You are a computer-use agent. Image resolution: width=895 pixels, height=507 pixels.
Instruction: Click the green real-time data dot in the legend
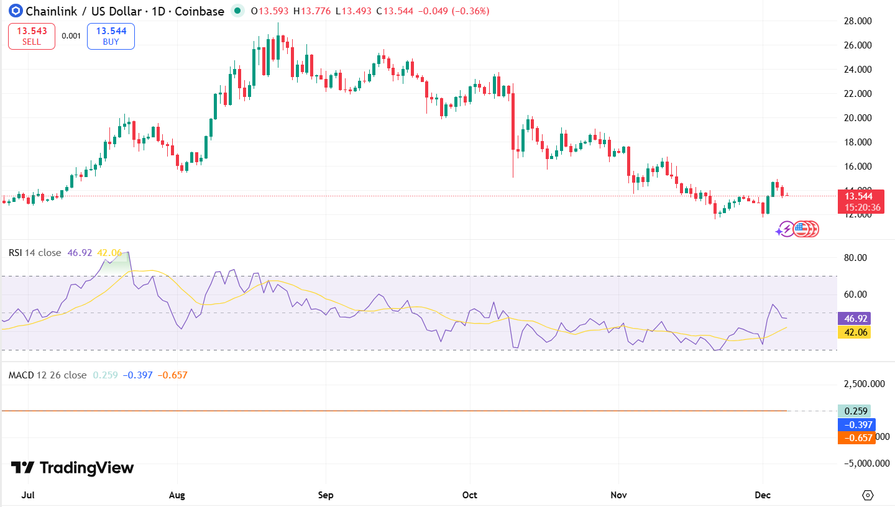[x=237, y=11]
